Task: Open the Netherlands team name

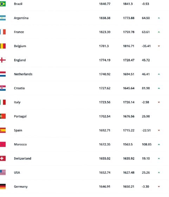Action: (x=23, y=74)
